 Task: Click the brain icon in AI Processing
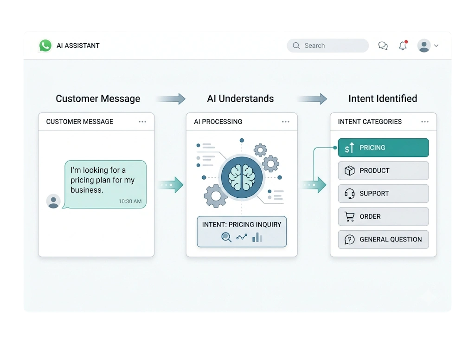(242, 177)
